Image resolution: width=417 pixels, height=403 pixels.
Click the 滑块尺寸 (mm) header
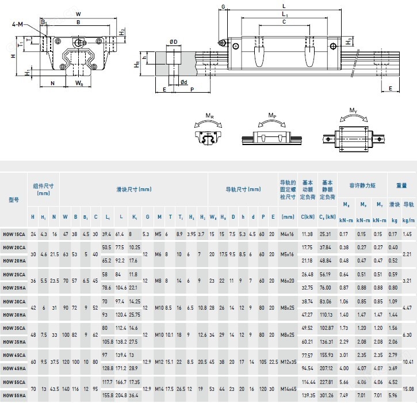point(134,189)
